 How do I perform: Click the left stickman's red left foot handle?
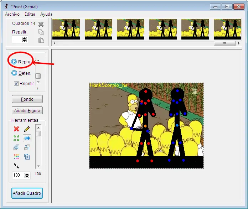(x=138, y=161)
